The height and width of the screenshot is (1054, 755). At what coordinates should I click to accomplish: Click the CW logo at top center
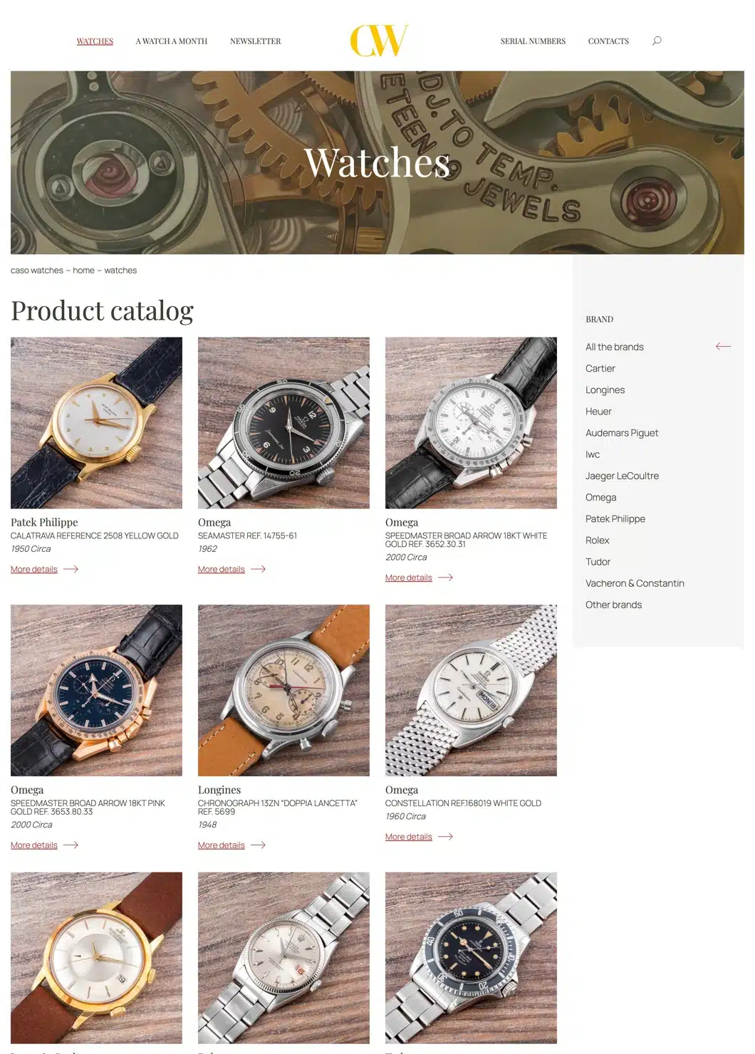[379, 41]
